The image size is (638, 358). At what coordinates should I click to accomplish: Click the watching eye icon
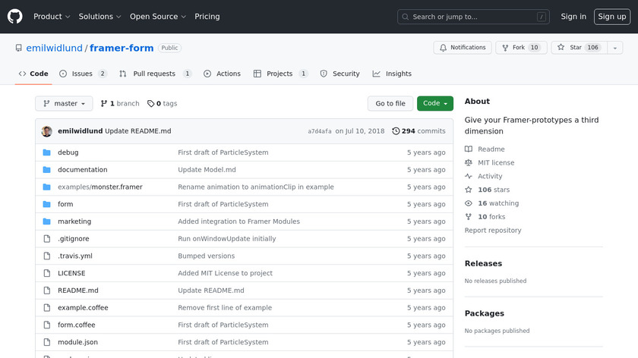click(x=469, y=203)
